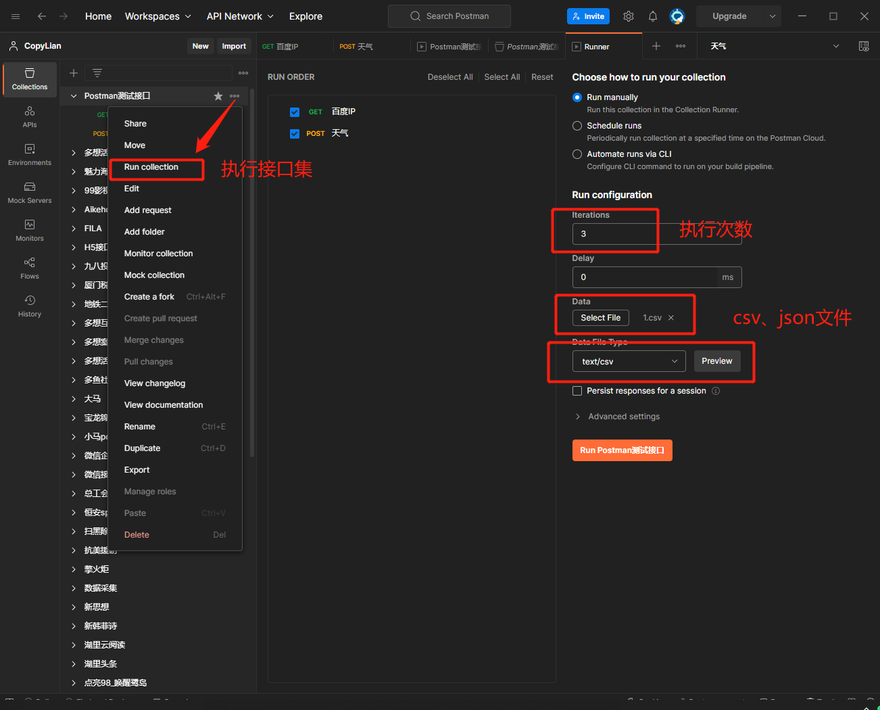This screenshot has width=880, height=710.
Task: Open the tab bar three-dot overflow menu
Action: click(681, 46)
